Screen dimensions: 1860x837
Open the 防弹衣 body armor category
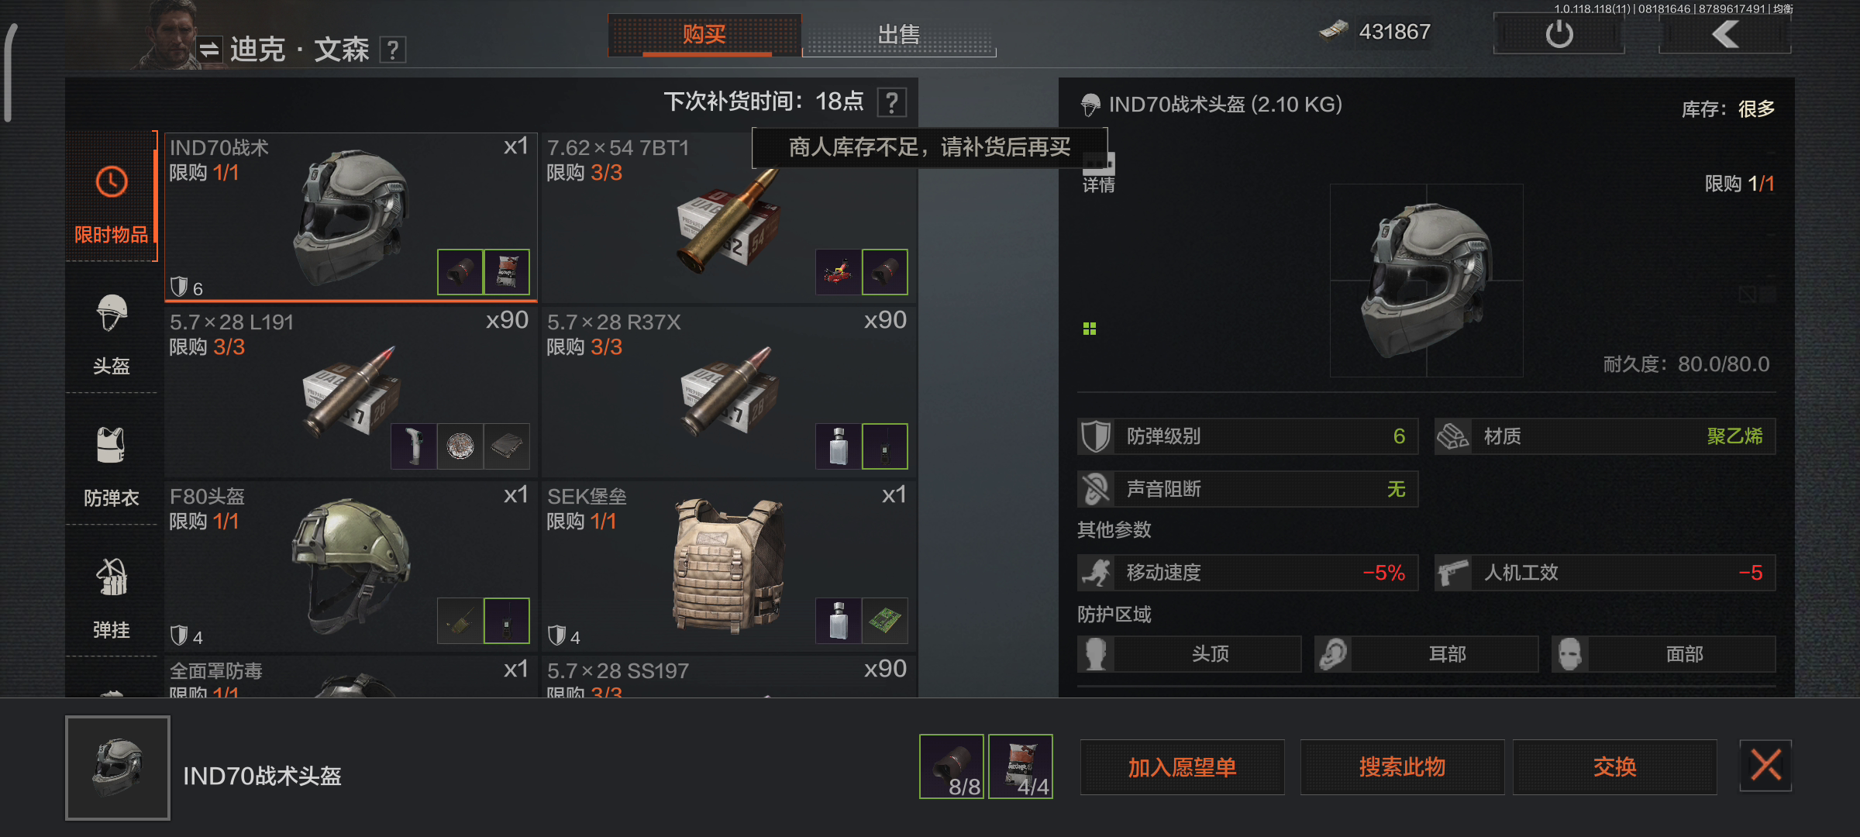(112, 465)
